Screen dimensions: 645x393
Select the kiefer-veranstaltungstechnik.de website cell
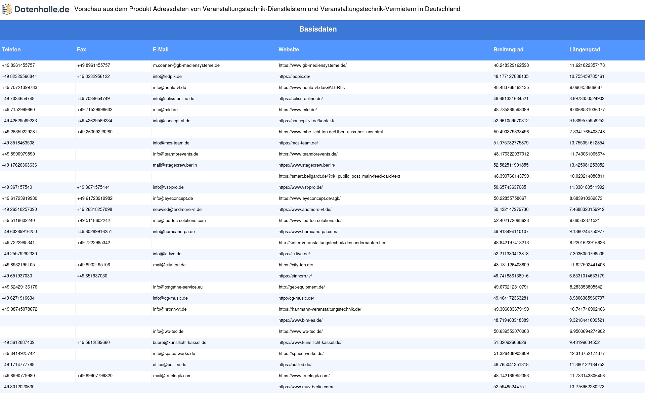tap(333, 243)
